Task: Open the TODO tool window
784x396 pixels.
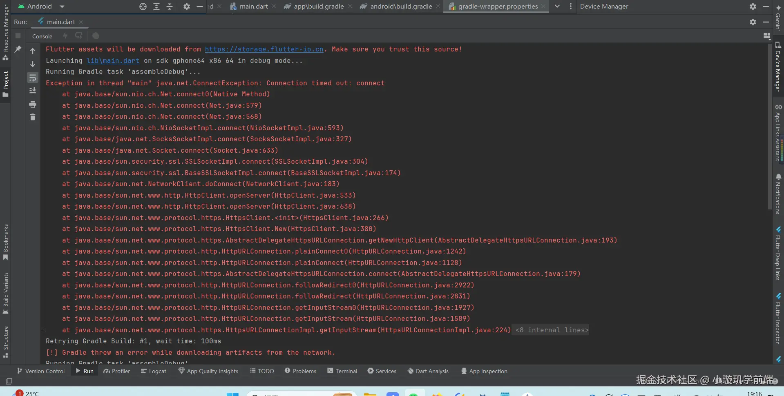Action: click(x=262, y=371)
